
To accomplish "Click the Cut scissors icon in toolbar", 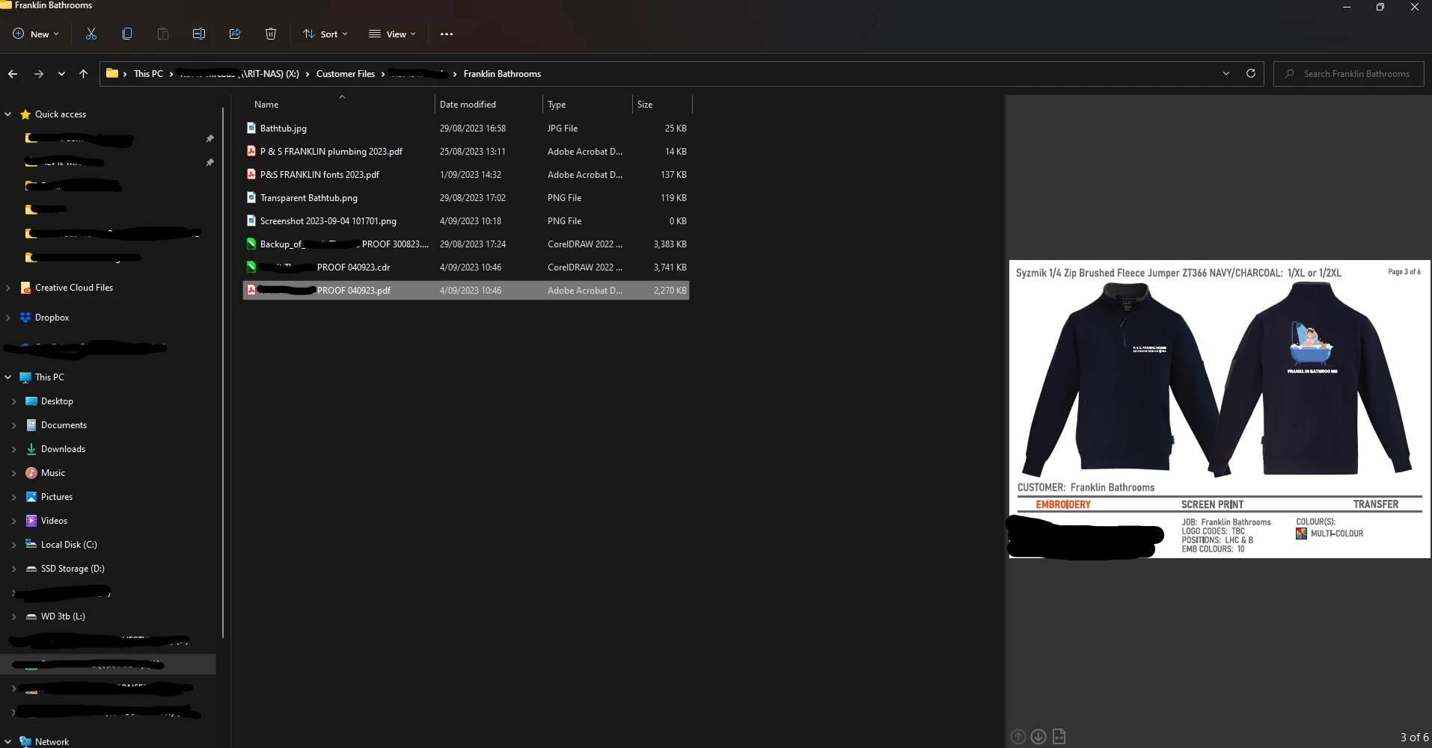I will (x=91, y=34).
